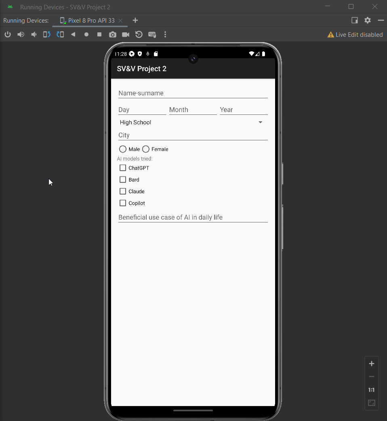The width and height of the screenshot is (387, 421).
Task: Select the Female radio button
Action: tap(146, 149)
